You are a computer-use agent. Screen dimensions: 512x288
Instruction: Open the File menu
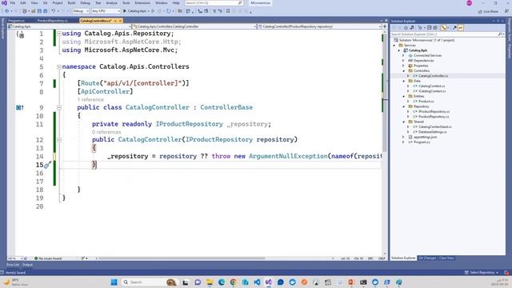(x=13, y=3)
